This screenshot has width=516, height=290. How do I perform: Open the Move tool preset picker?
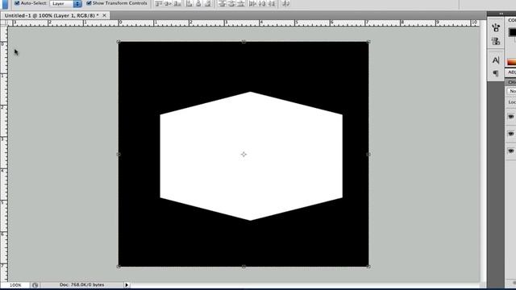(x=4, y=3)
